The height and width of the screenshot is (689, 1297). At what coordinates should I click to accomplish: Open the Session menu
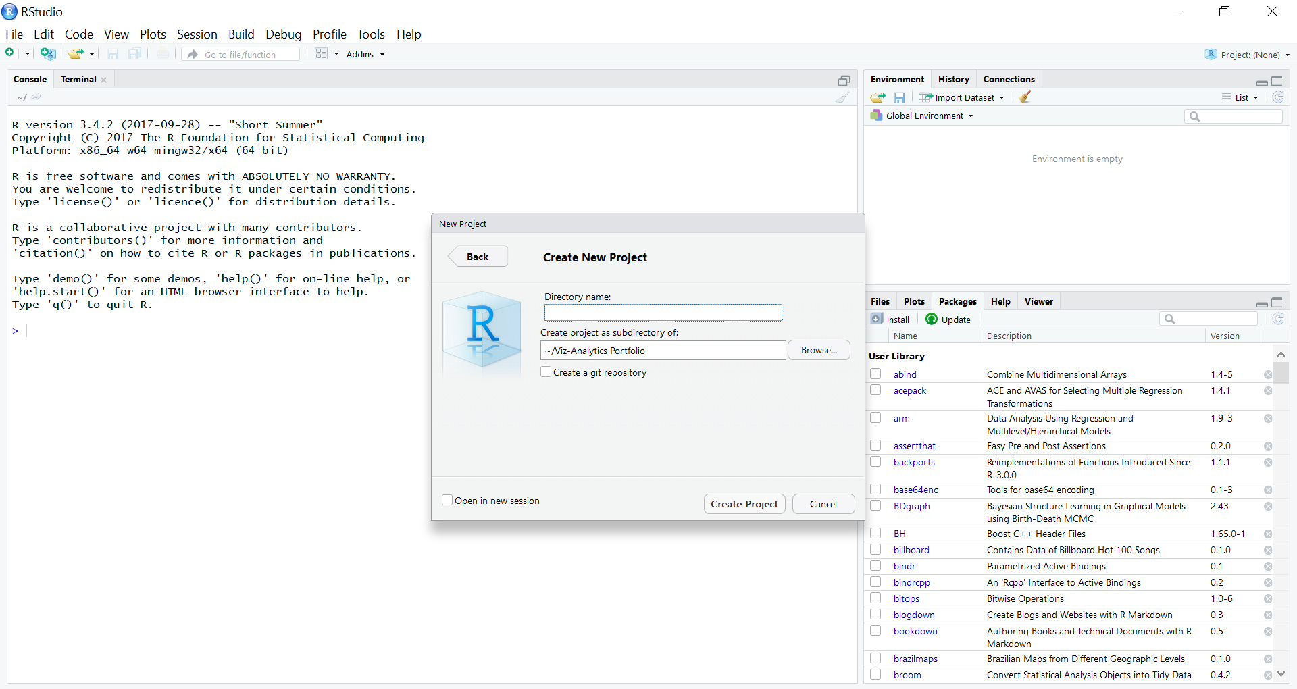point(197,34)
